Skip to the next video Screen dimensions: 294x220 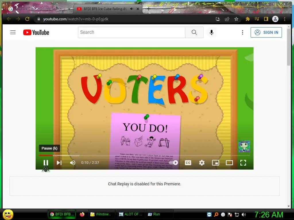coord(59,163)
